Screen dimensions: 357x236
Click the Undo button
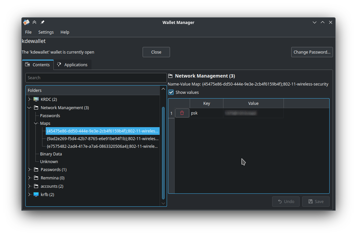[x=286, y=201]
